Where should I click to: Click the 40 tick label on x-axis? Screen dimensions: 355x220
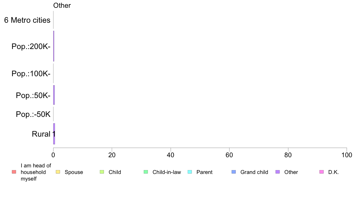[x=171, y=155]
